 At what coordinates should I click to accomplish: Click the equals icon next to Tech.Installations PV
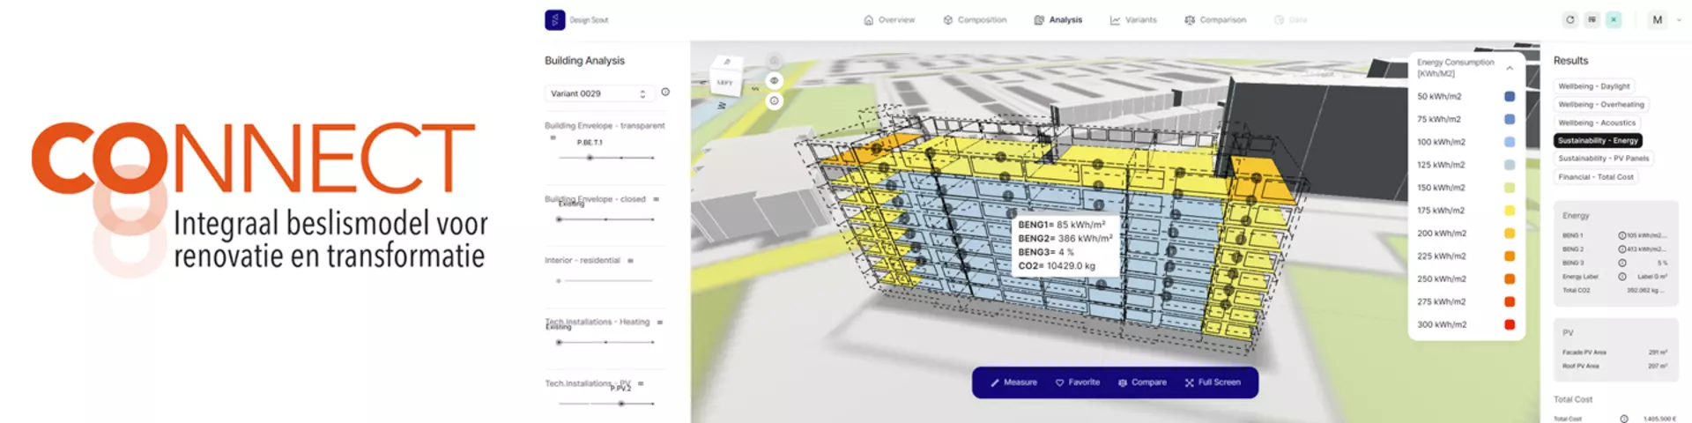(x=641, y=383)
